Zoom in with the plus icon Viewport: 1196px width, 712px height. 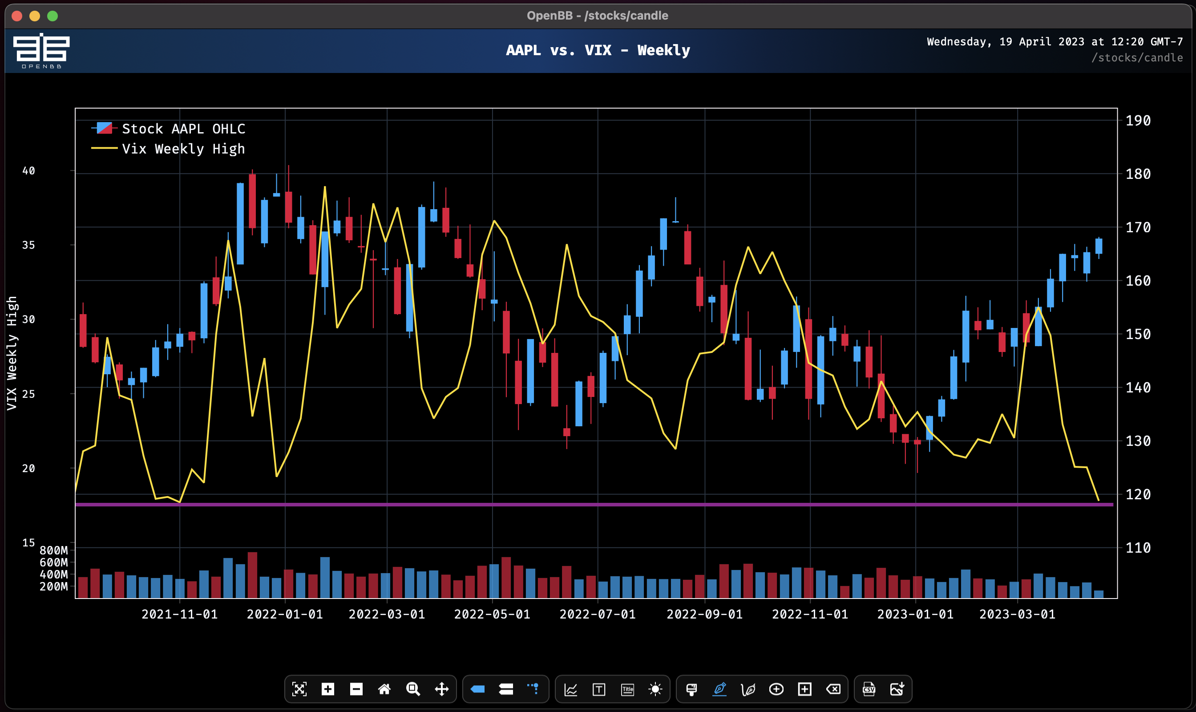[327, 689]
